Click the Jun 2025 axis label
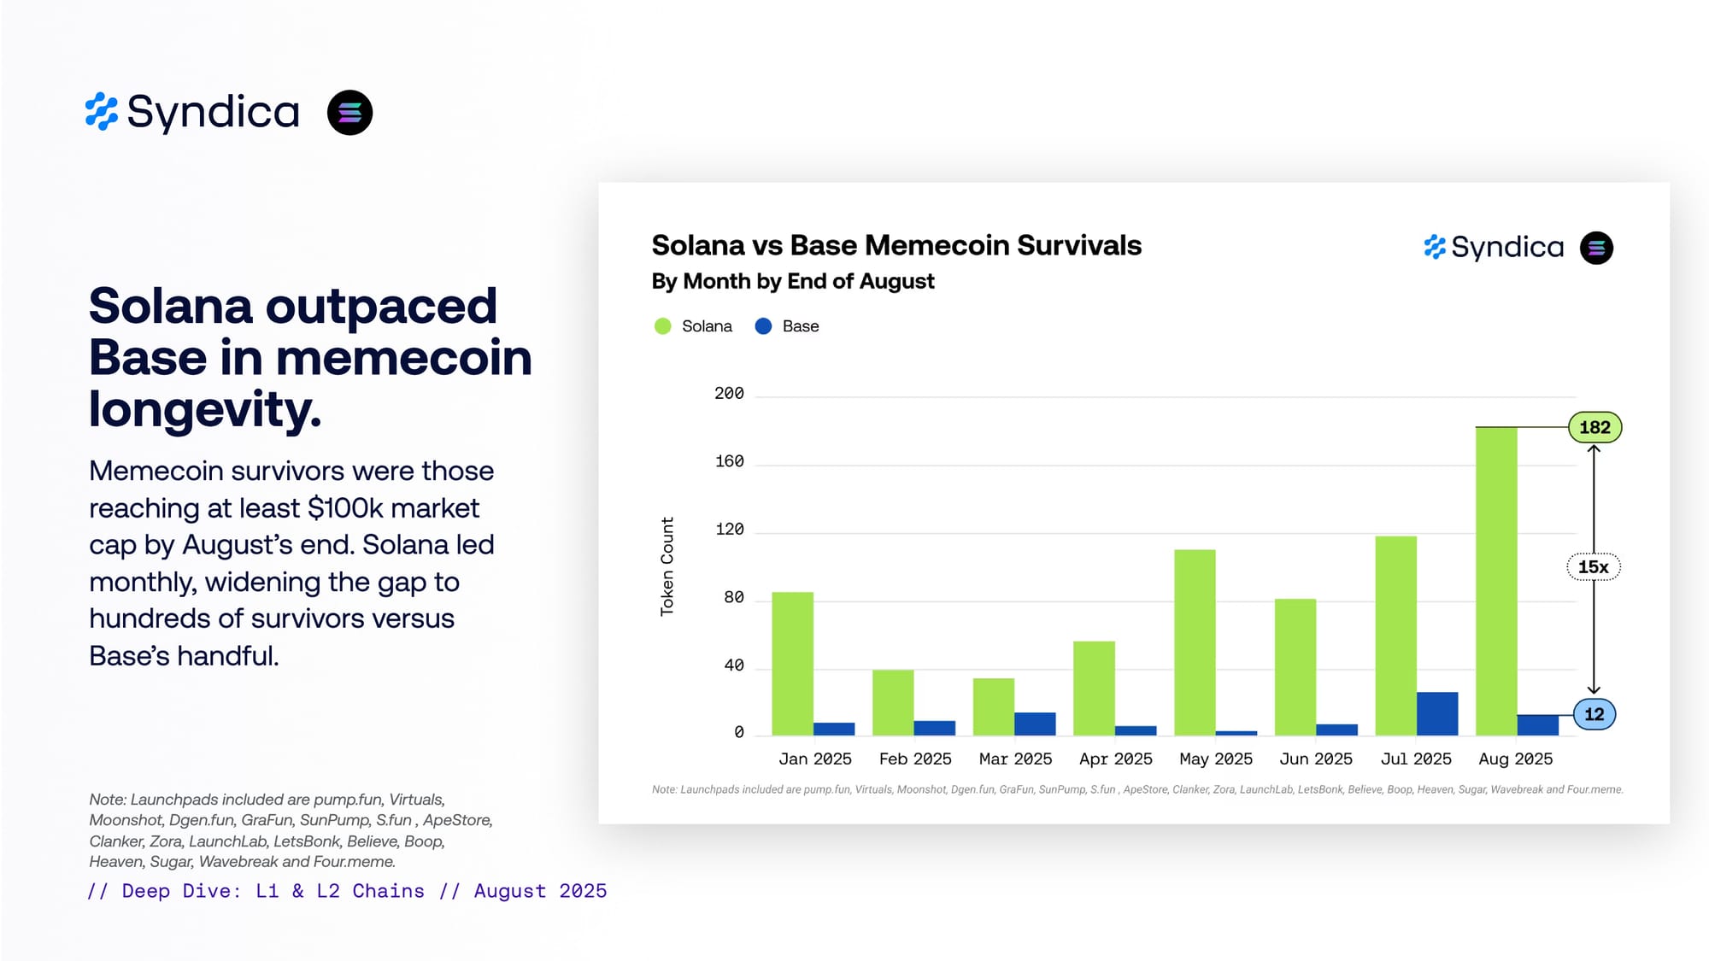This screenshot has height=961, width=1709. coord(1316,759)
